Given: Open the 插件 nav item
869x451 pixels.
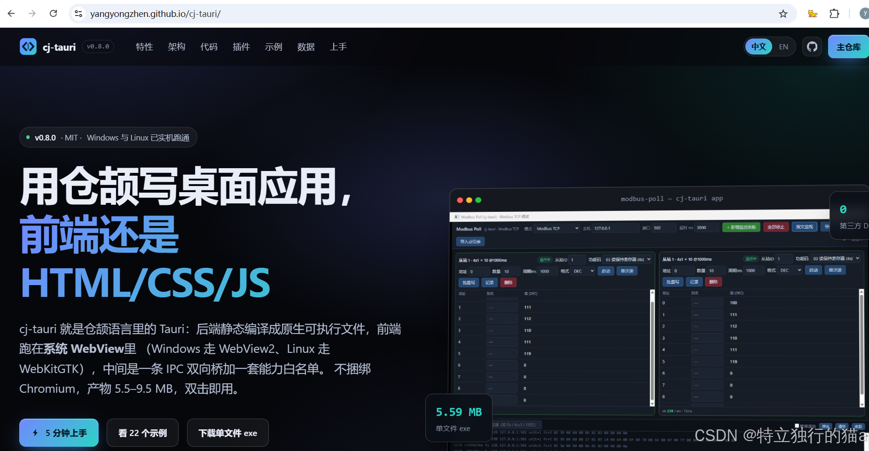Looking at the screenshot, I should (241, 47).
